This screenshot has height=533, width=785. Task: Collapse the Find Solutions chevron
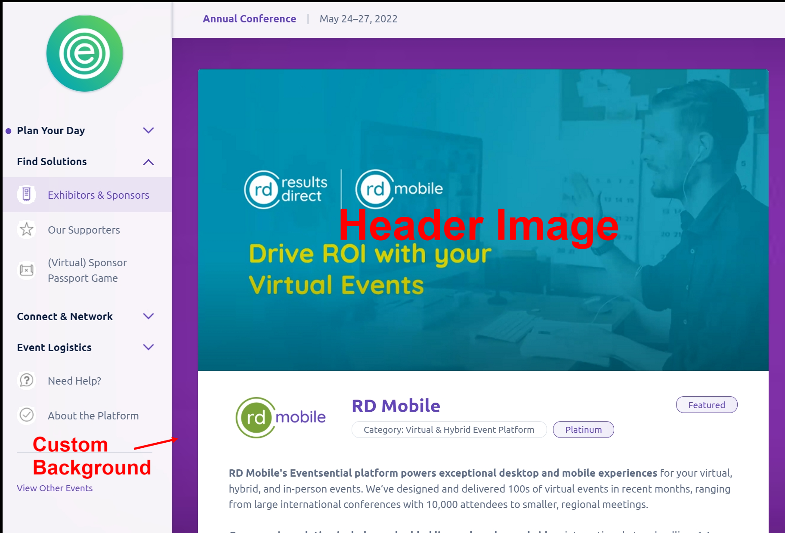point(148,162)
